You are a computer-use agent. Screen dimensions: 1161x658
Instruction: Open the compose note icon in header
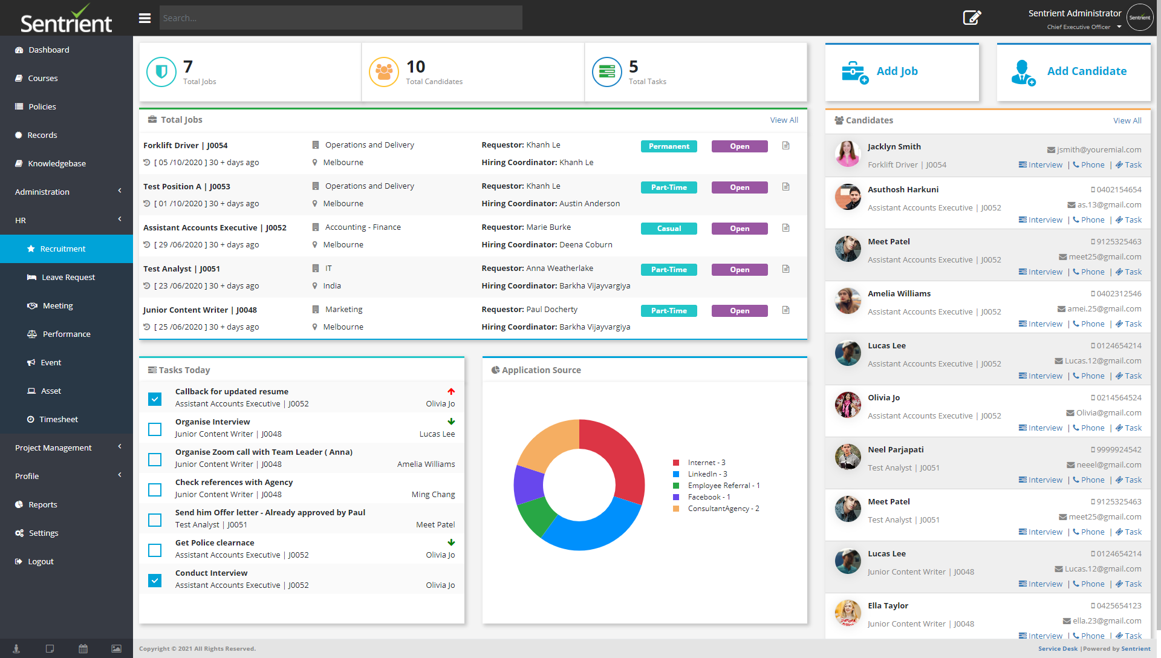pos(971,18)
